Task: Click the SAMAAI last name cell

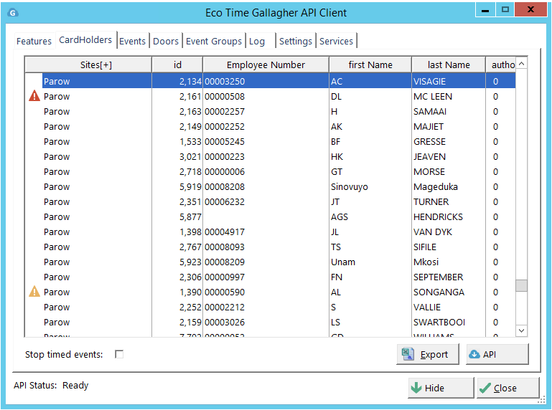Action: click(448, 112)
